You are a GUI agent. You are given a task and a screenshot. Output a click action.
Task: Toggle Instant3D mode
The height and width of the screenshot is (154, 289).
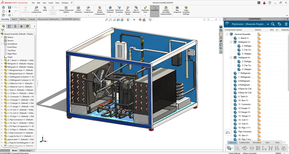click(x=155, y=11)
